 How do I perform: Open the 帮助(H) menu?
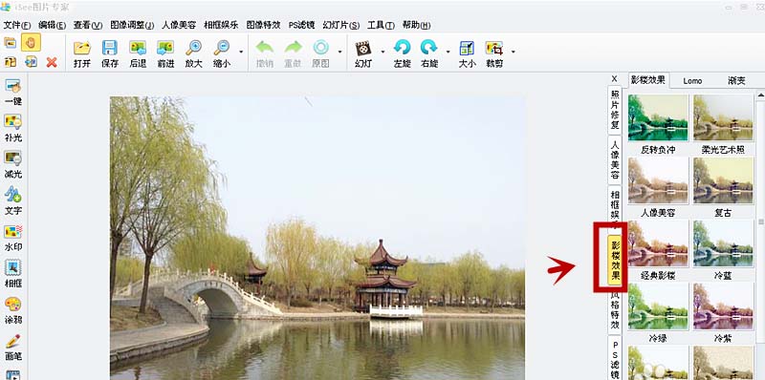pyautogui.click(x=416, y=25)
